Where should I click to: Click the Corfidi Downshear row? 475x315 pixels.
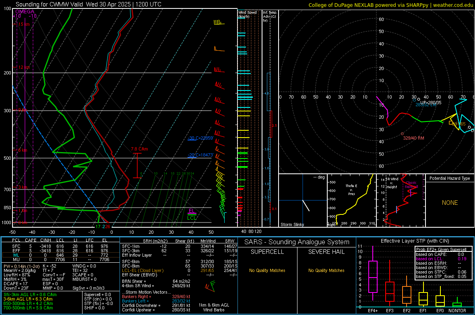[156, 306]
